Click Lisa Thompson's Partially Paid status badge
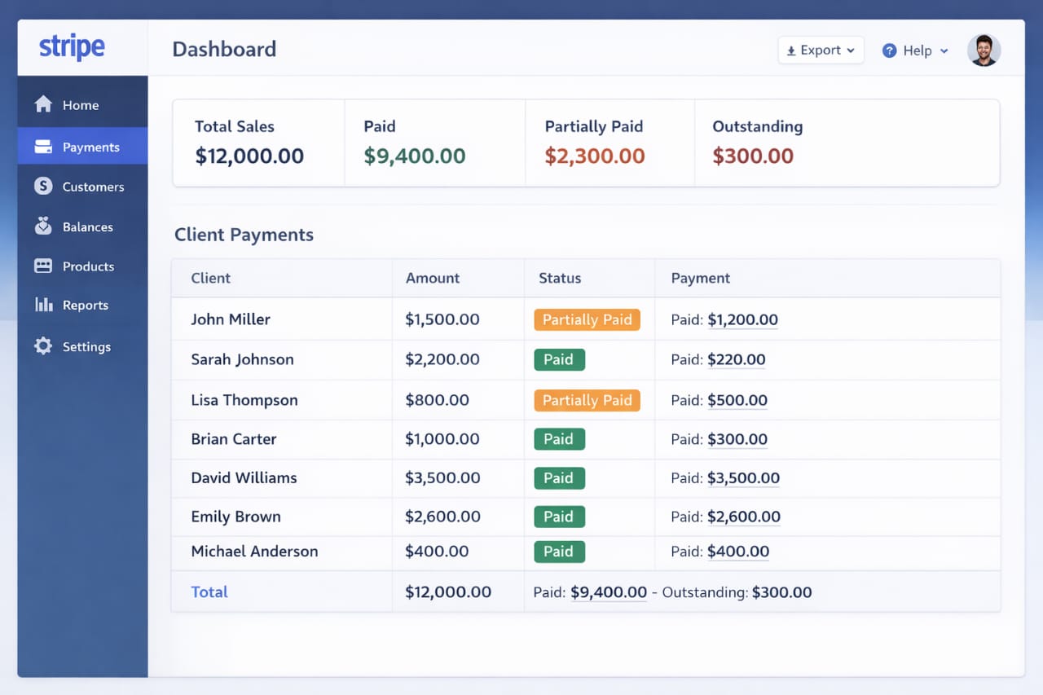Image resolution: width=1043 pixels, height=695 pixels. pos(587,400)
